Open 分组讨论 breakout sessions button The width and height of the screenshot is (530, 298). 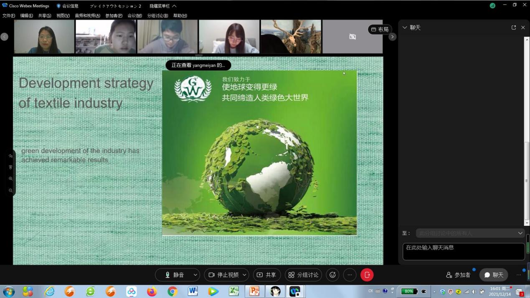point(304,275)
